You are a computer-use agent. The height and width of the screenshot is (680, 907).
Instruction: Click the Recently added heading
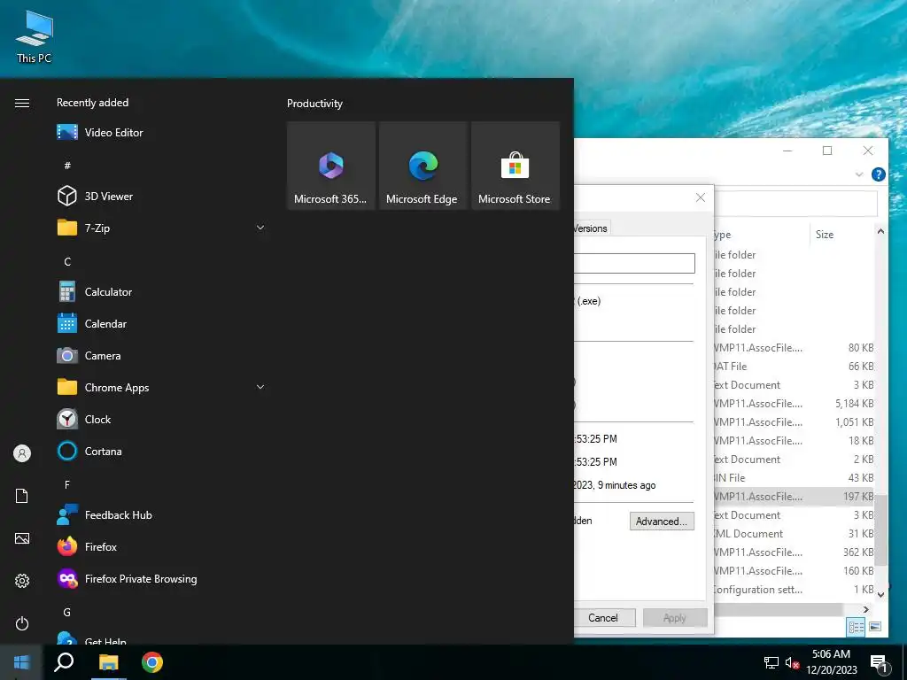92,103
